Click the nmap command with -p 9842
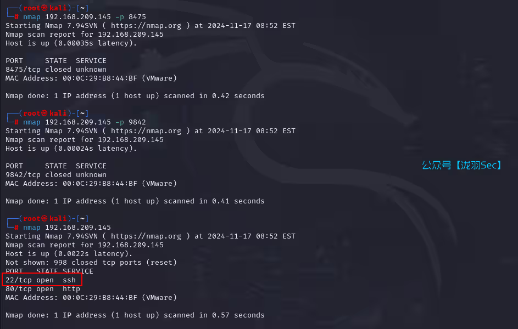The image size is (518, 329). coord(84,122)
